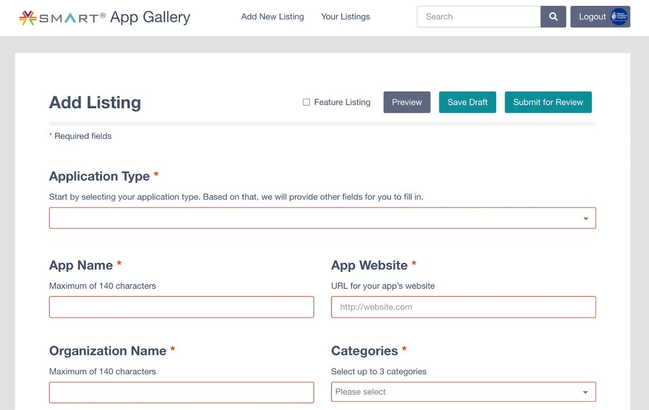Click the SMART App Gallery logo
Screen dimensions: 649x410
click(x=104, y=17)
